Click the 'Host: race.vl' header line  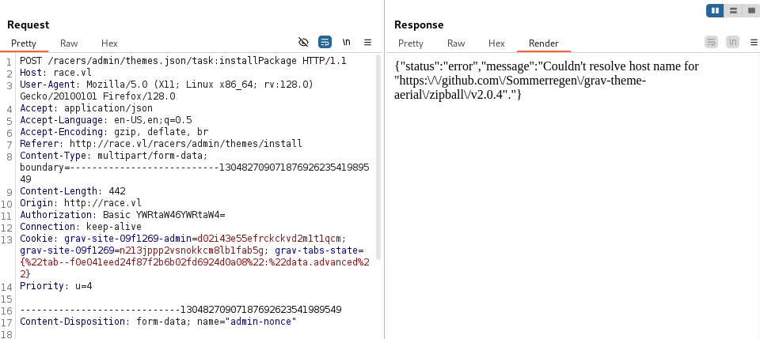55,73
